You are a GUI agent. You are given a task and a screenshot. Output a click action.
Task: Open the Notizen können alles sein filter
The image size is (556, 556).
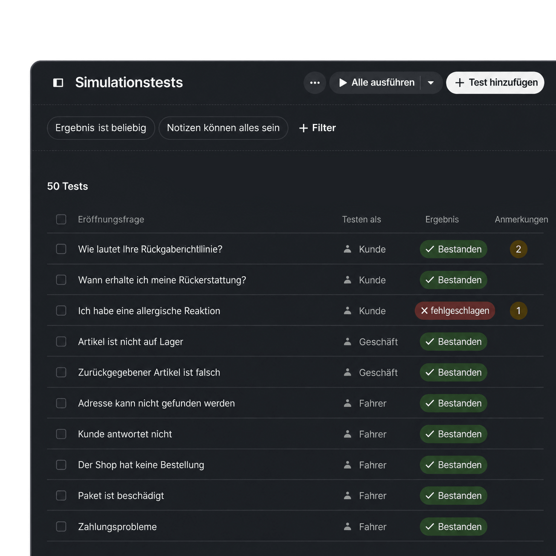(223, 128)
